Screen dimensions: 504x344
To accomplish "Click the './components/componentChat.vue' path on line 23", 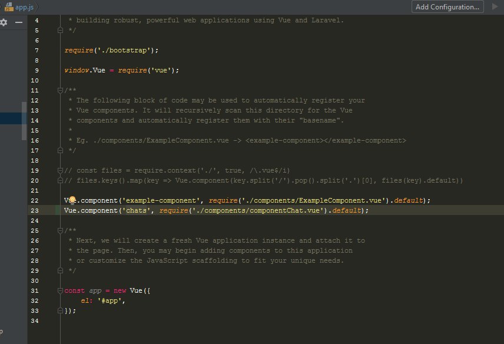I will [258, 210].
